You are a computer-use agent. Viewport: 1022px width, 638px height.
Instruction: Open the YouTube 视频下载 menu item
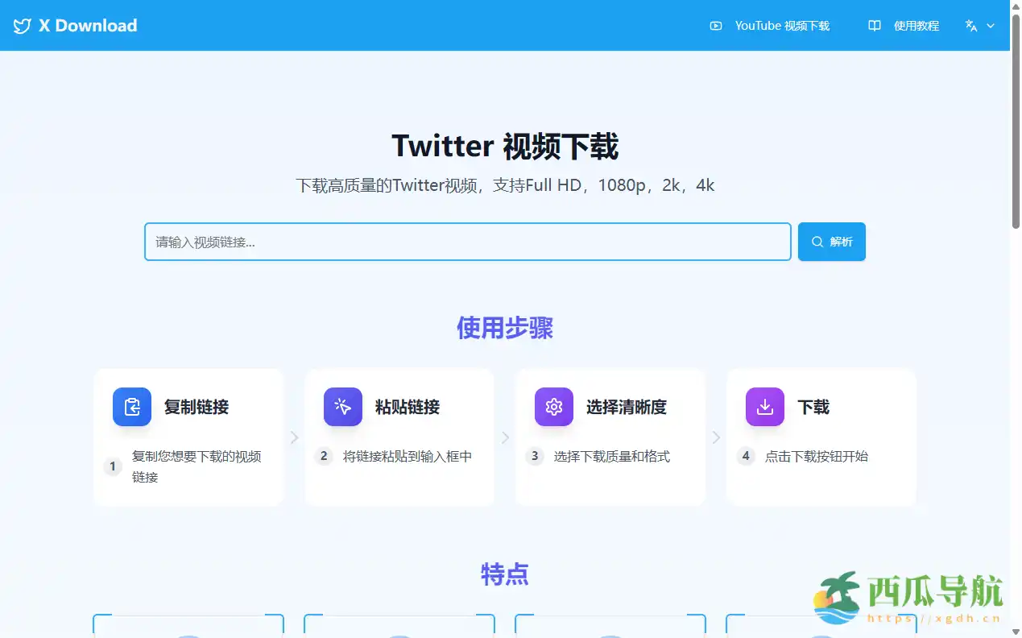pos(781,25)
